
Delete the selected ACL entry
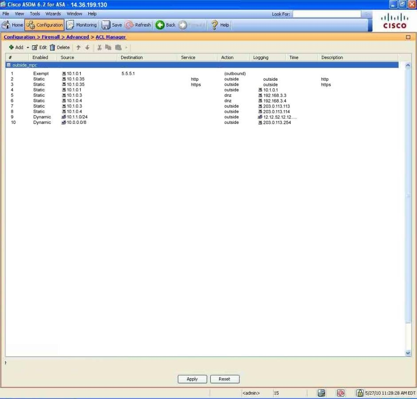pos(60,47)
